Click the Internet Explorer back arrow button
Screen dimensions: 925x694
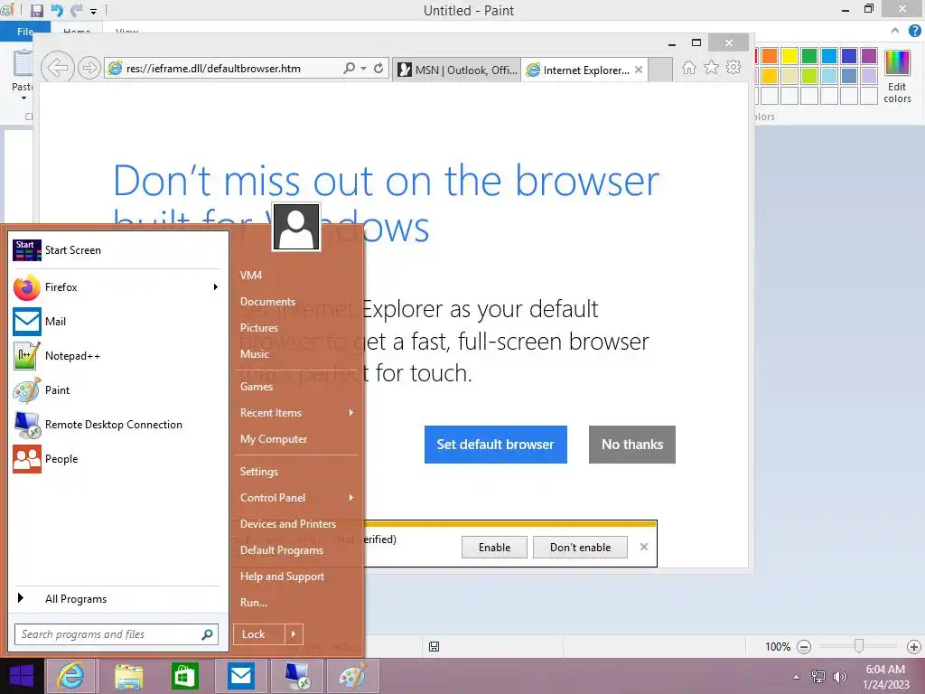tap(57, 69)
